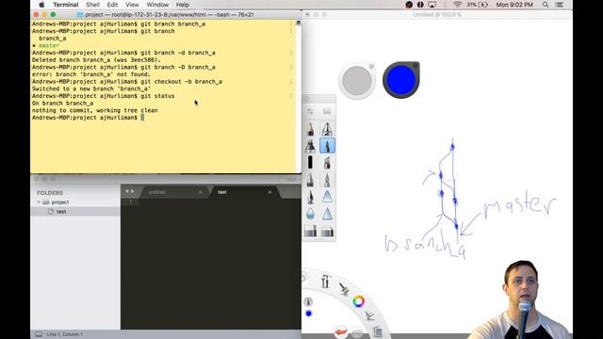Click 'nothing to commit, working tree clean' line
603x339 pixels.
coord(94,110)
